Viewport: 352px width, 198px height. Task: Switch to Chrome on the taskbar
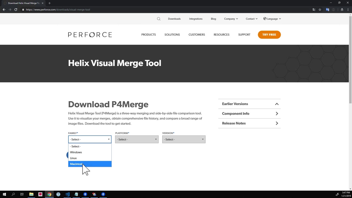tap(49, 194)
